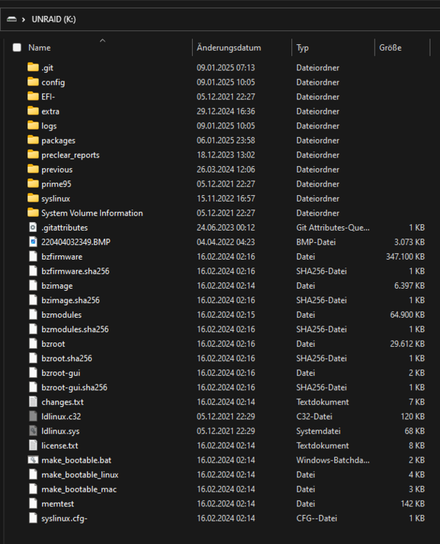Screen dimensions: 440x544
Task: Click the make_bootable.bat batch file icon
Action: tap(33, 460)
